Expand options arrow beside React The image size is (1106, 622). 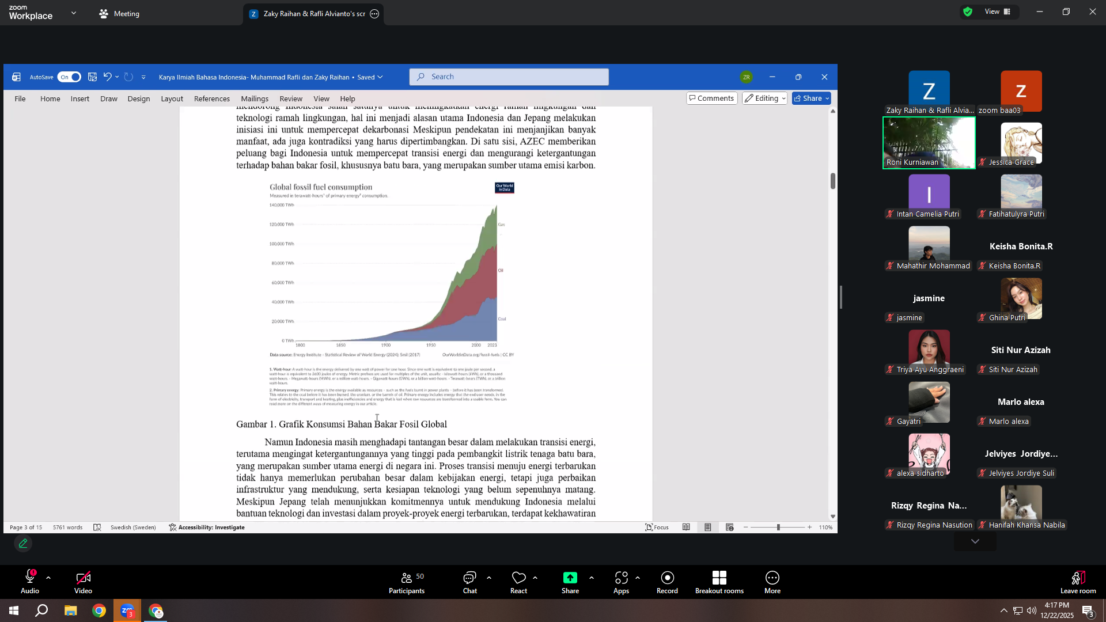[x=535, y=578]
